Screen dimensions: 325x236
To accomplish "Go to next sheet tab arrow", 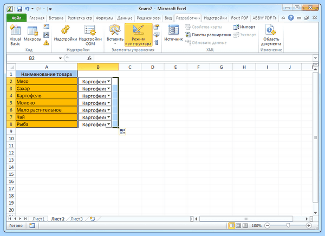I will coord(20,219).
